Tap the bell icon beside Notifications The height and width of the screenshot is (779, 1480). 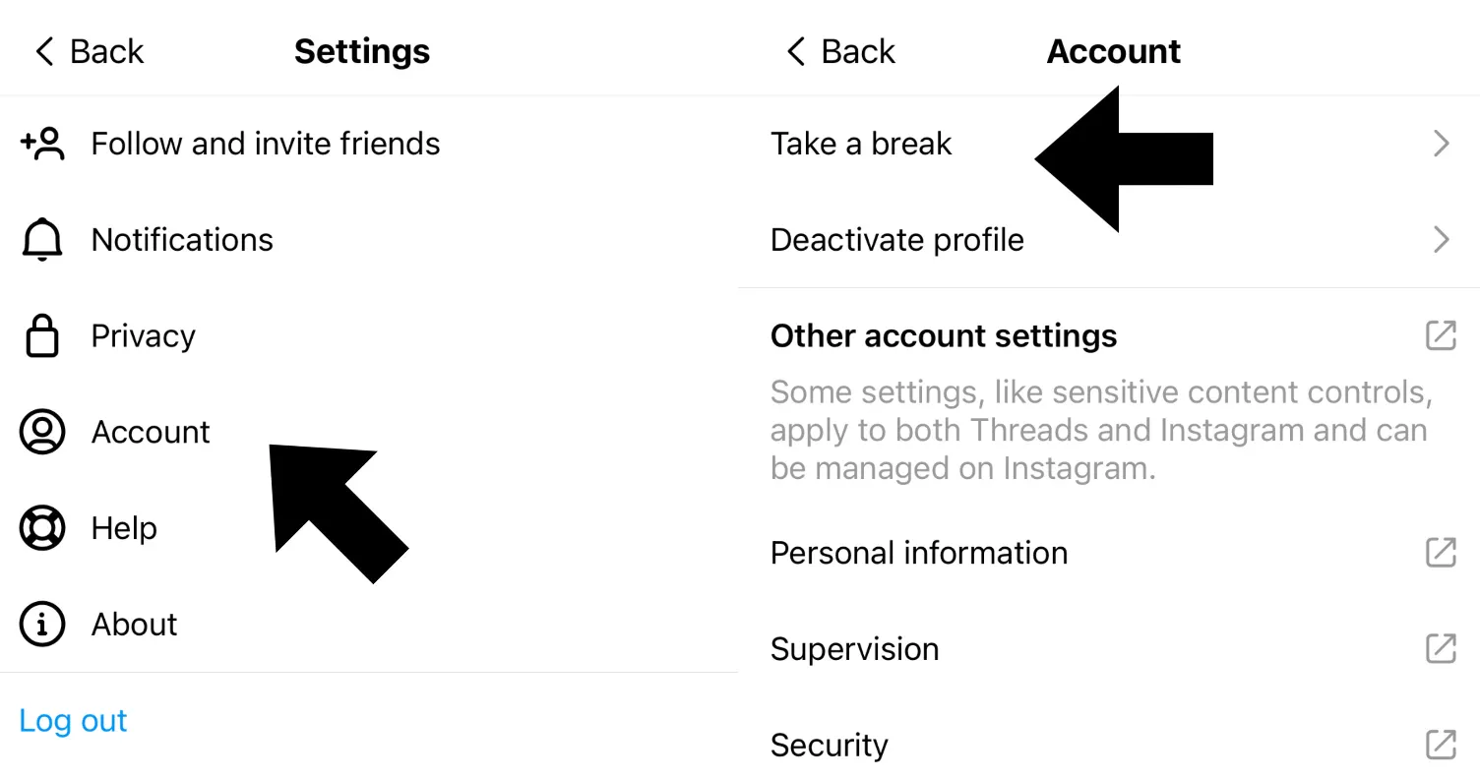(42, 240)
